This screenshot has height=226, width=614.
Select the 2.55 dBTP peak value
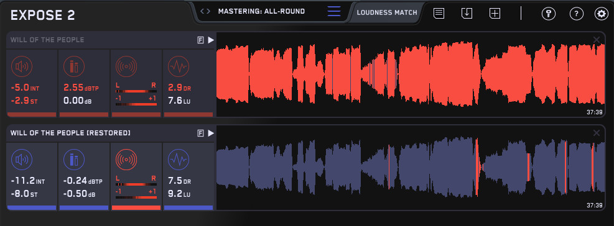coord(81,88)
